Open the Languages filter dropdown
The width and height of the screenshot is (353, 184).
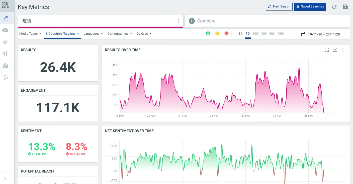coord(93,34)
